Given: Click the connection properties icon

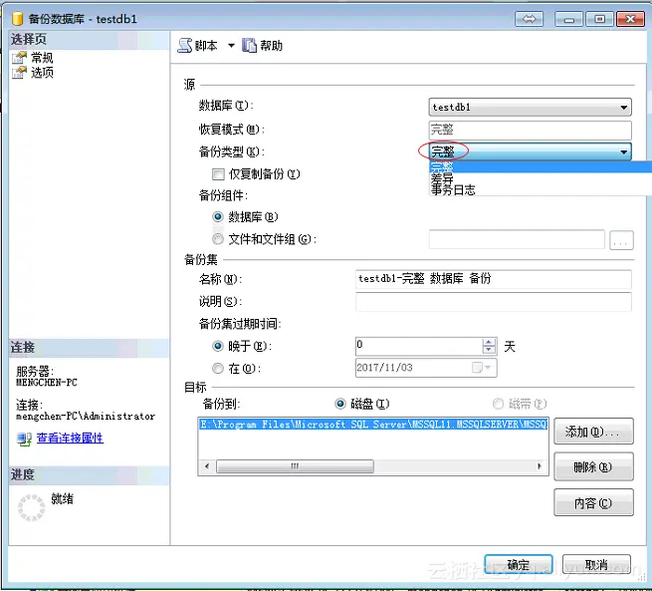Looking at the screenshot, I should [x=24, y=439].
